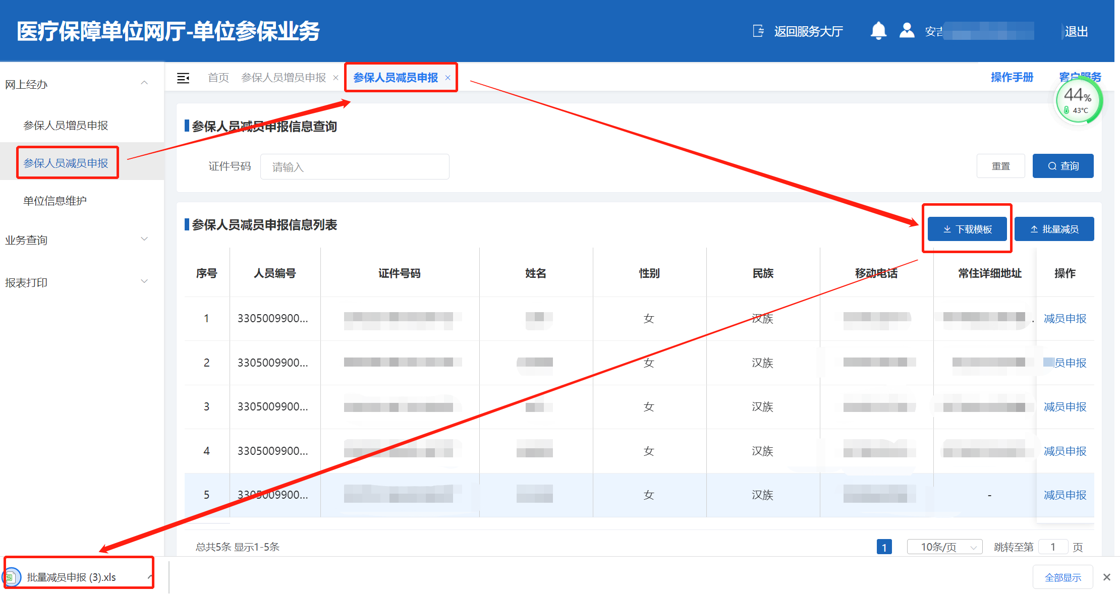Click the 下载模板 button

(967, 229)
